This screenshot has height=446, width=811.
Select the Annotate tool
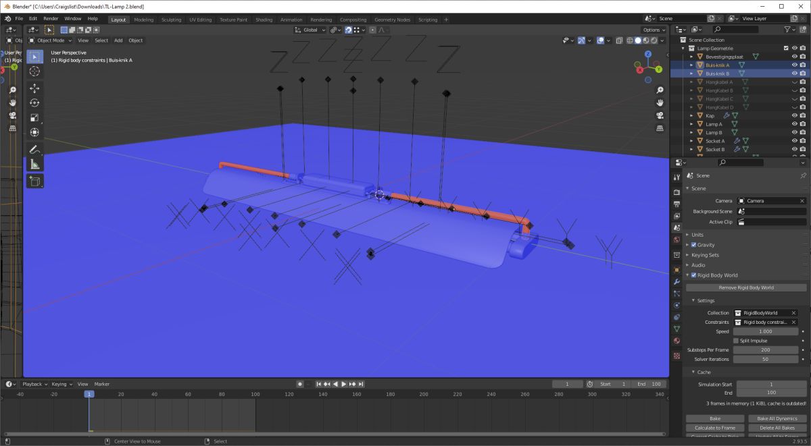[34, 150]
